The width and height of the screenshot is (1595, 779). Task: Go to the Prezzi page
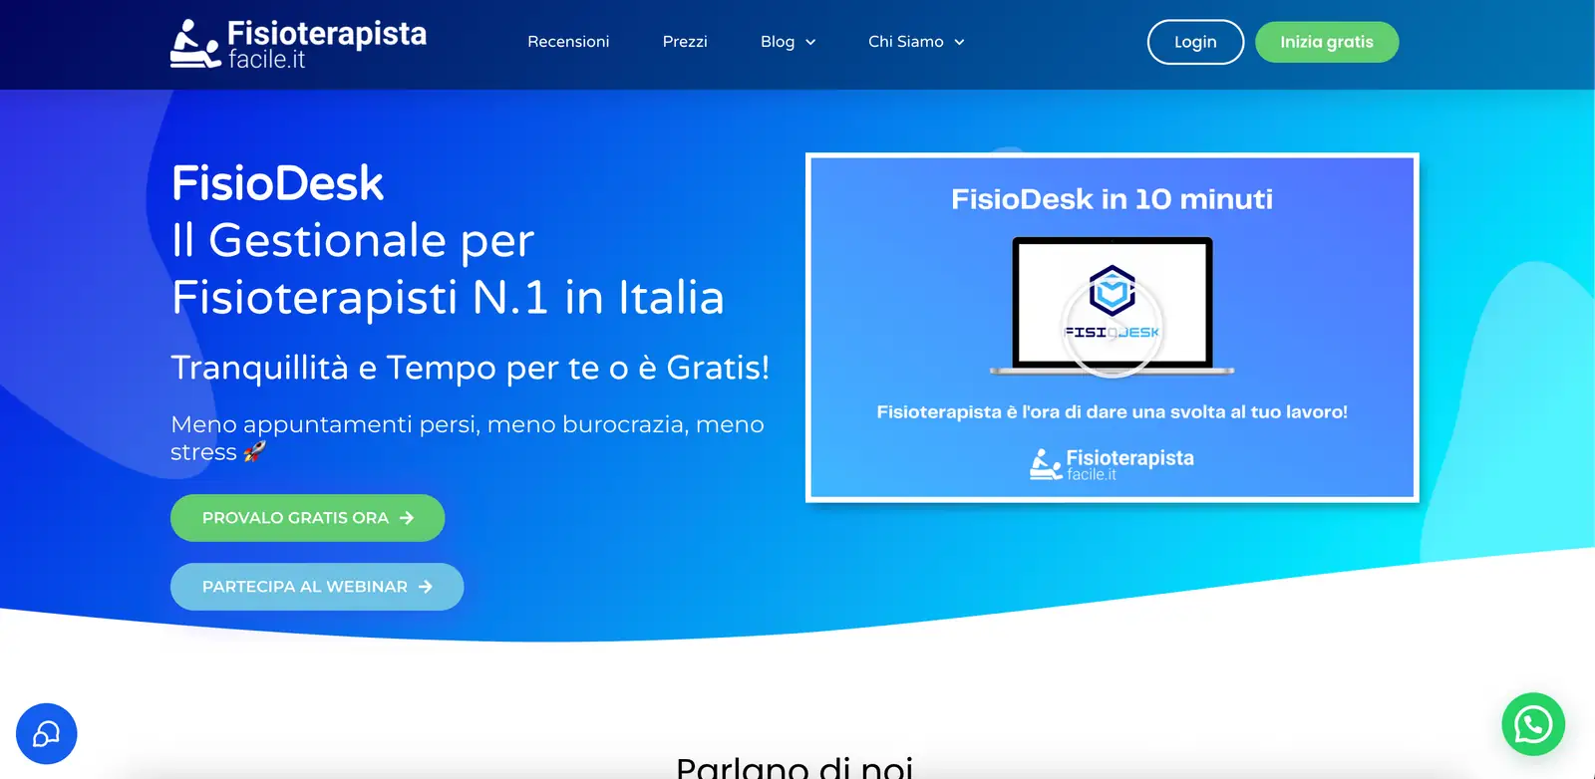685,42
